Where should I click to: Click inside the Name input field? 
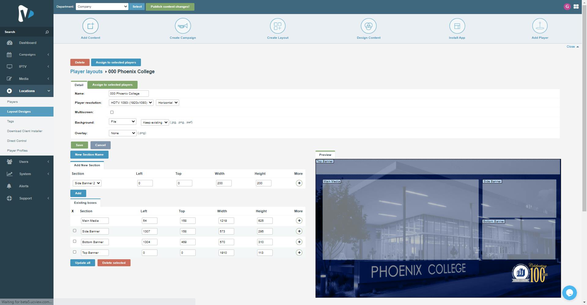pyautogui.click(x=128, y=93)
